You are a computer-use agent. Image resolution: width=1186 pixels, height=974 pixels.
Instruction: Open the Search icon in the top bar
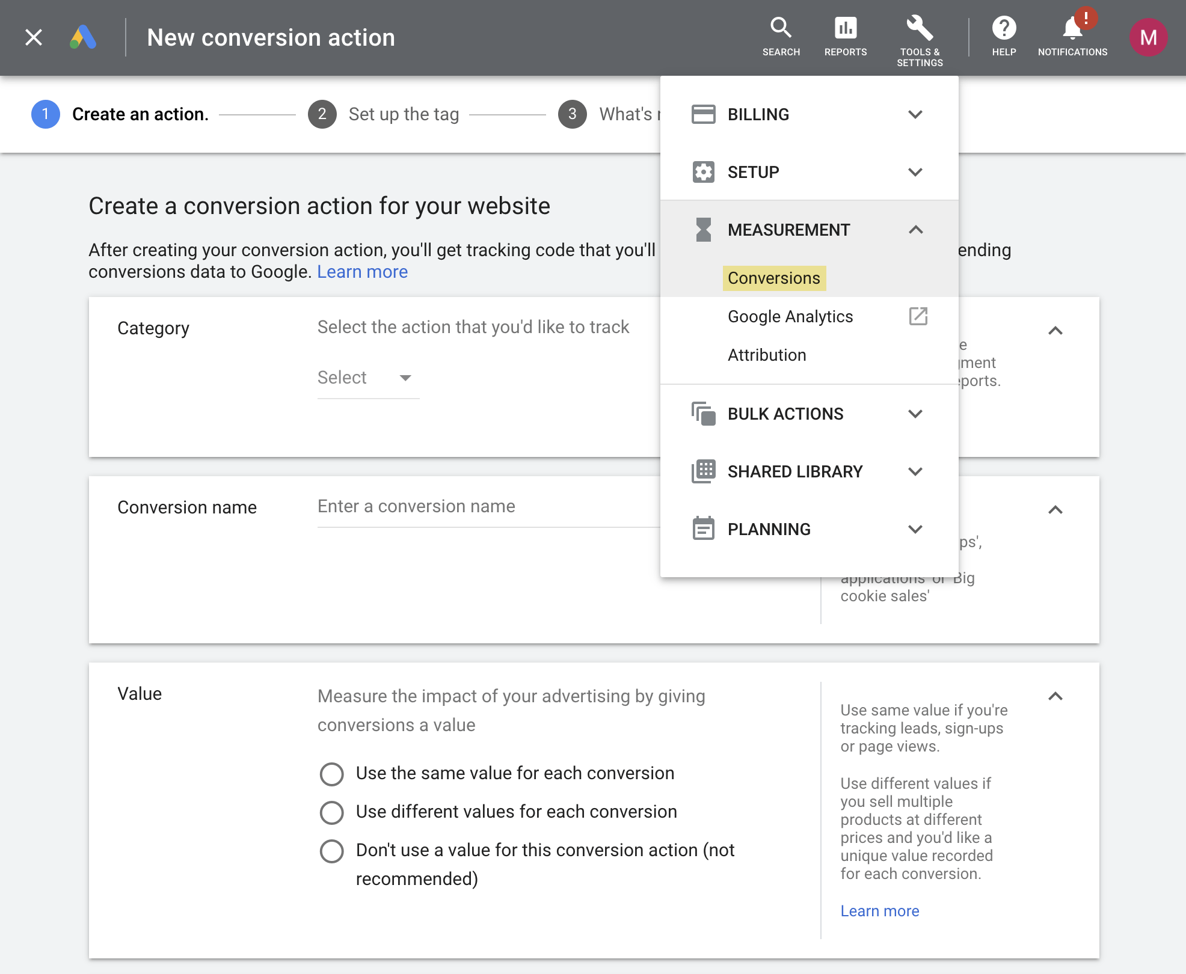point(781,29)
